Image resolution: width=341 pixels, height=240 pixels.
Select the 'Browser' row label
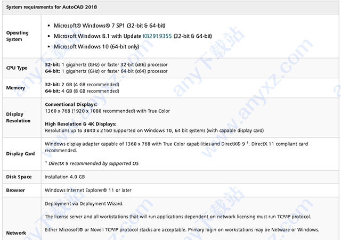click(15, 191)
